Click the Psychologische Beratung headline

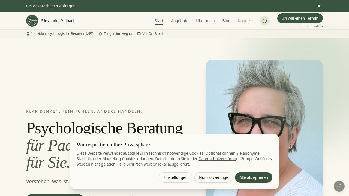tap(104, 128)
